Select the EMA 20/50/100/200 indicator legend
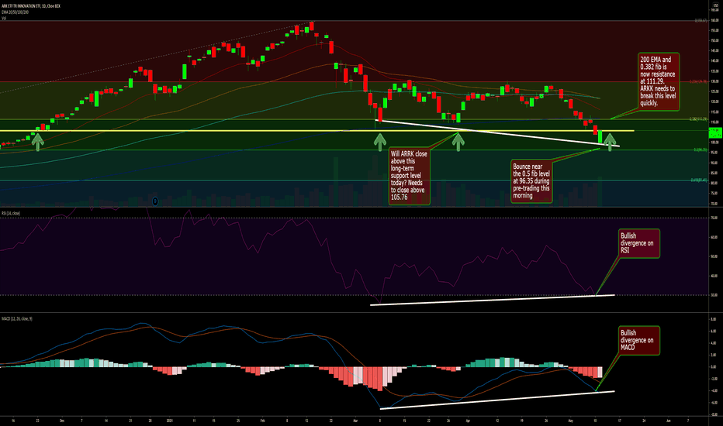This screenshot has width=723, height=426. (x=16, y=12)
